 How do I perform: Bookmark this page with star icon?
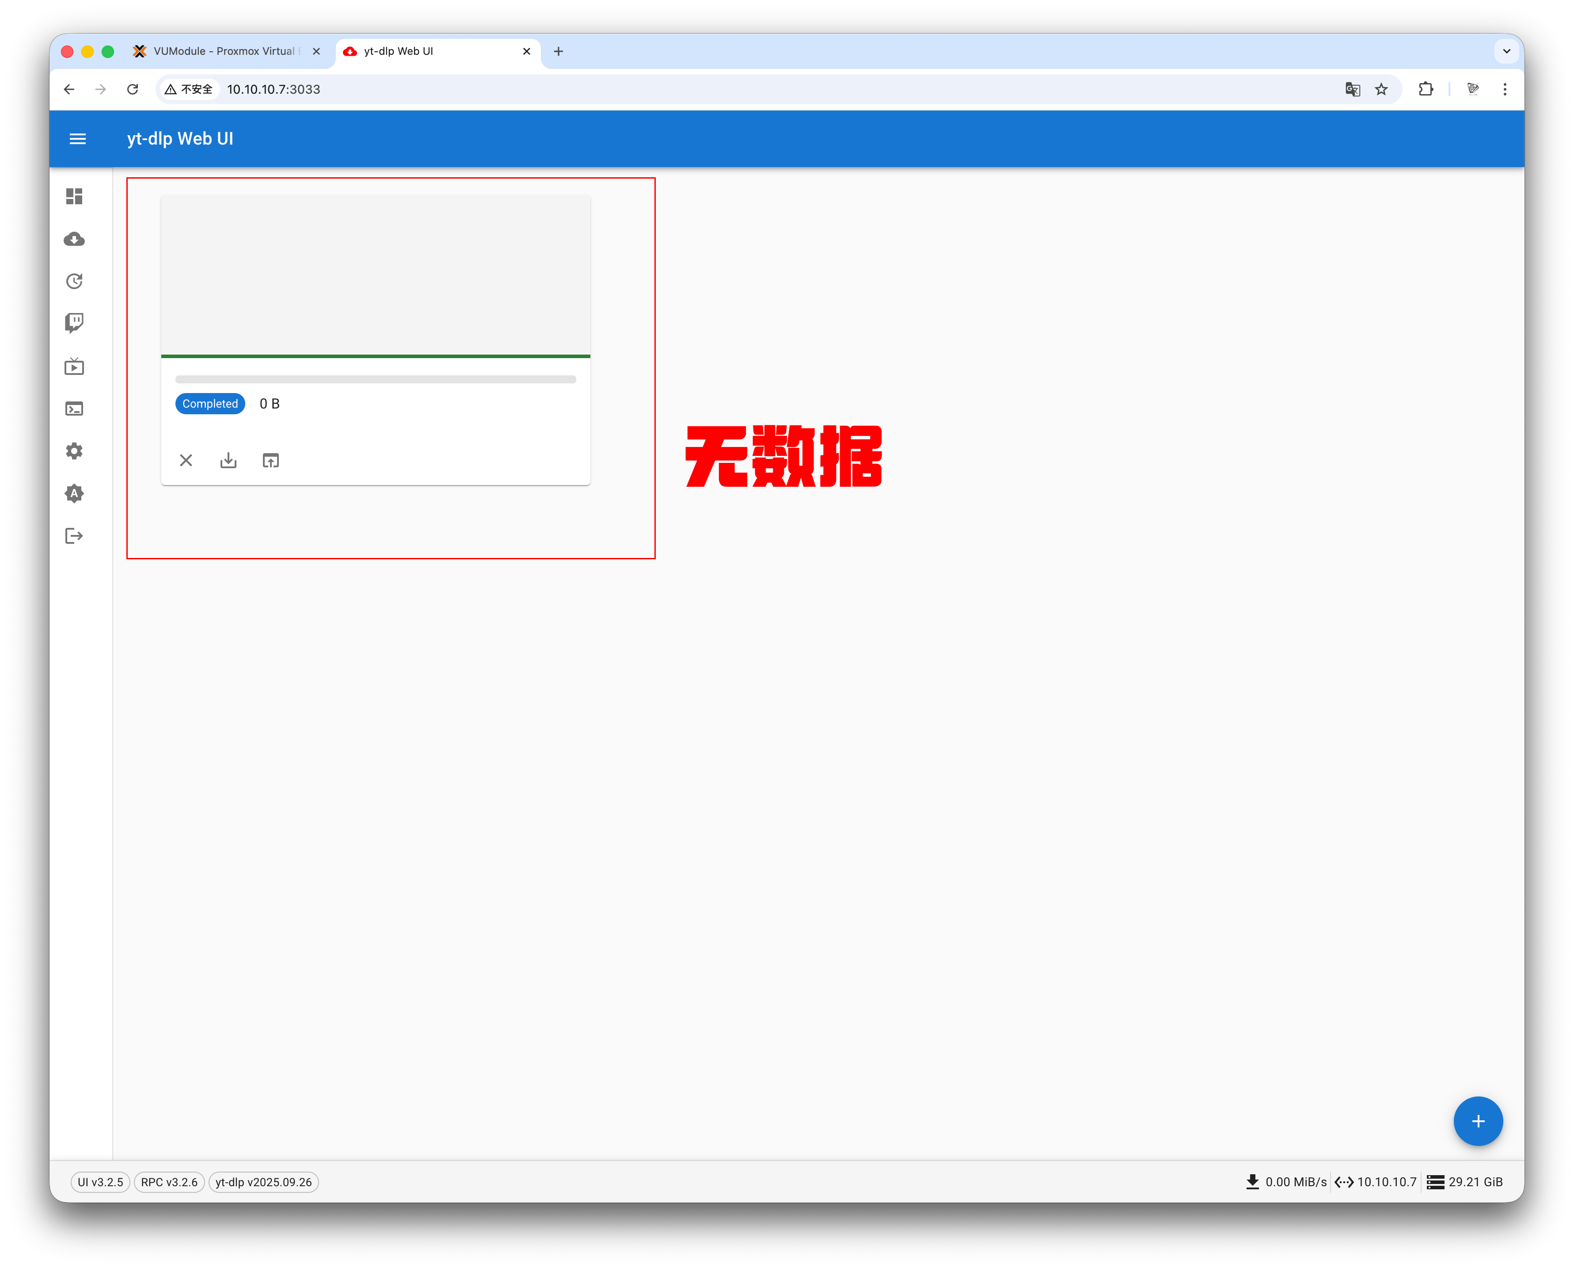pos(1381,89)
